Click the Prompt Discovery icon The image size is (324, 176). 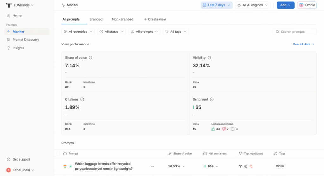[9, 39]
